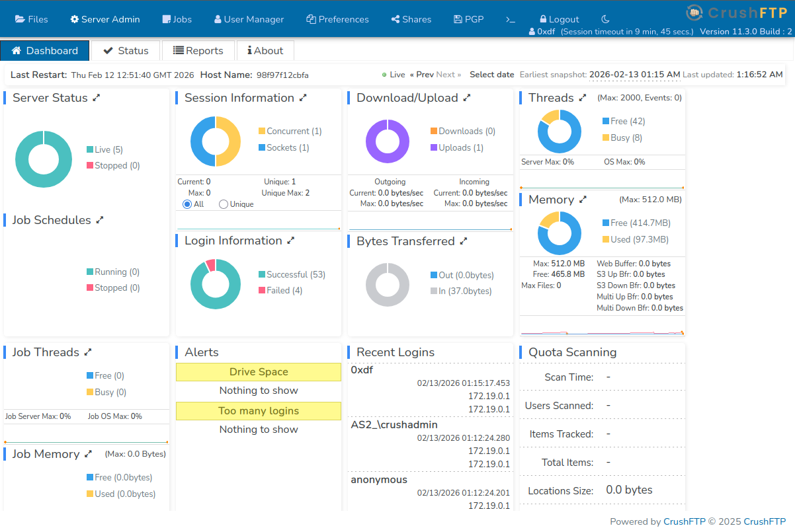
Task: Expand the Threads panel
Action: pyautogui.click(x=583, y=98)
